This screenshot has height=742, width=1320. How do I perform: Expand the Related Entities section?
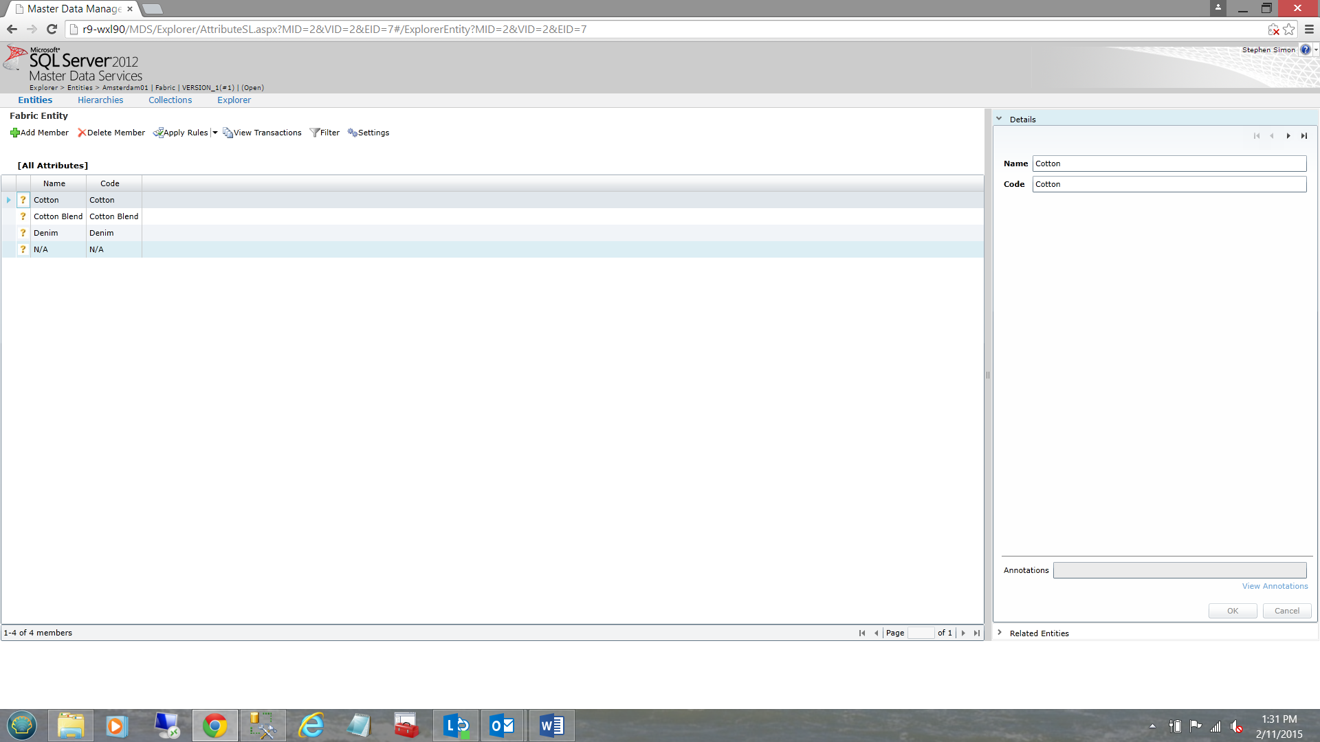tap(999, 633)
